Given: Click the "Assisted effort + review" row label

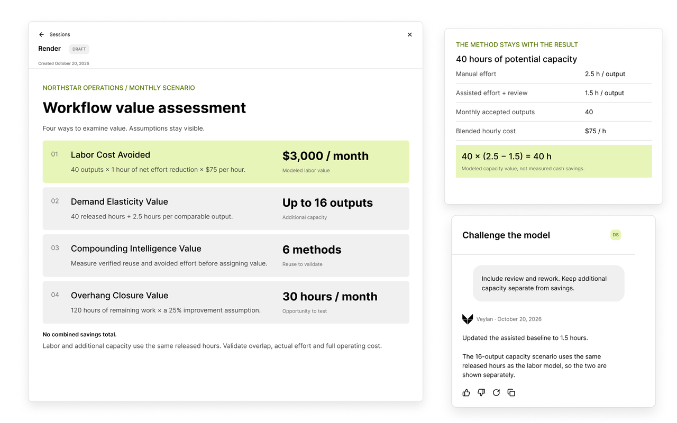Looking at the screenshot, I should click(x=492, y=93).
